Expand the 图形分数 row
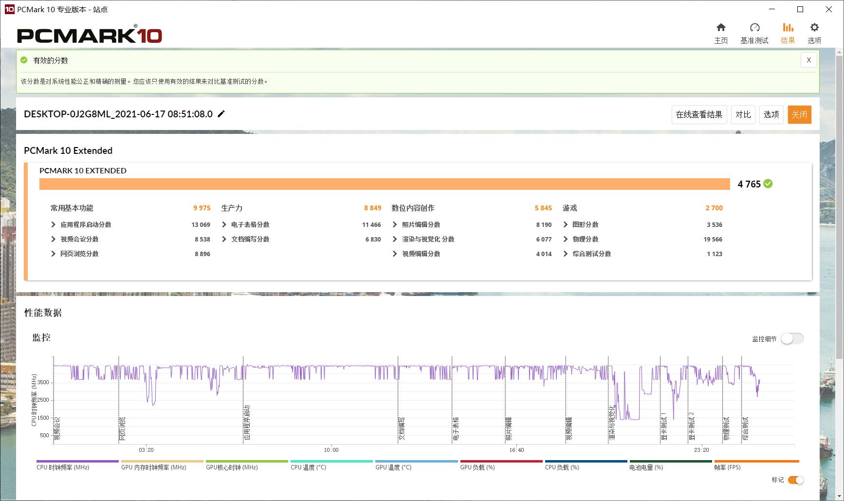 tap(565, 224)
